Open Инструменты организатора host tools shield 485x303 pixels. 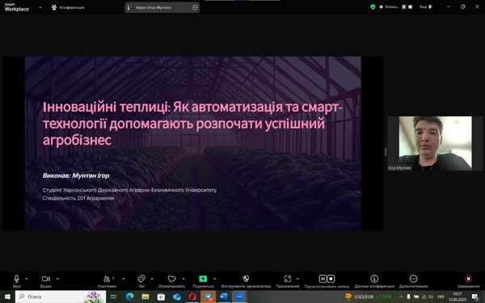(x=246, y=279)
